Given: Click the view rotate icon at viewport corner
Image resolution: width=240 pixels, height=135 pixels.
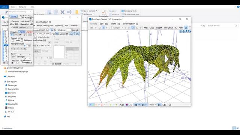Looking at the screenshot, I should click(189, 31).
